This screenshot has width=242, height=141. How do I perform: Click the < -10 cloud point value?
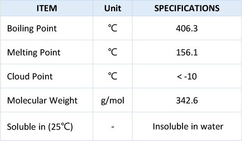187,76
